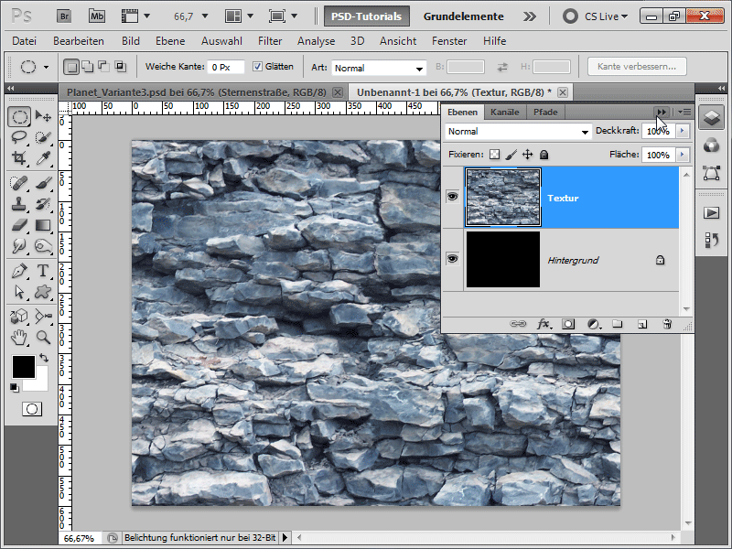Toggle lock image pixels brush icon
732x549 pixels.
pyautogui.click(x=511, y=155)
